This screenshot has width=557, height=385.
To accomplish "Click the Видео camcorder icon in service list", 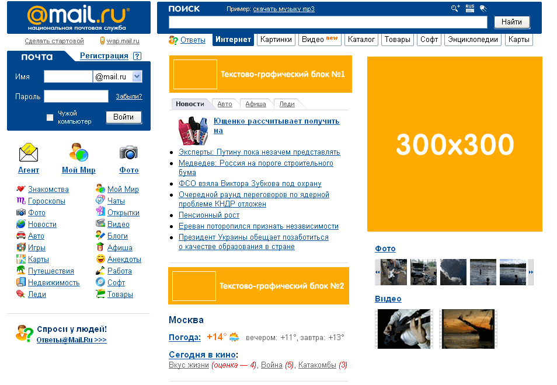I will point(100,223).
